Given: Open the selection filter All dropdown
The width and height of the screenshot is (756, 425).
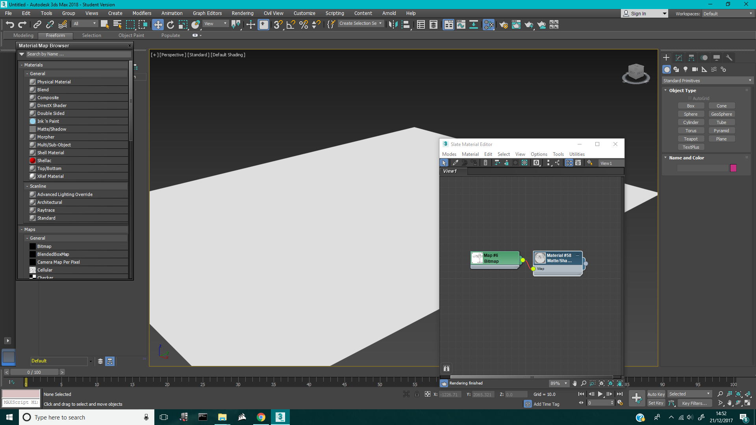Looking at the screenshot, I should tap(85, 24).
